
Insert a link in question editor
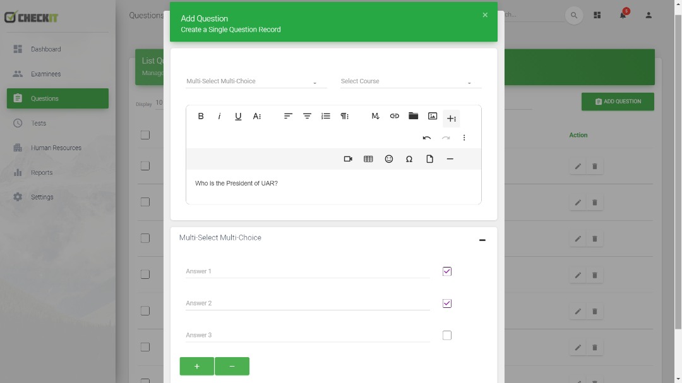point(395,116)
